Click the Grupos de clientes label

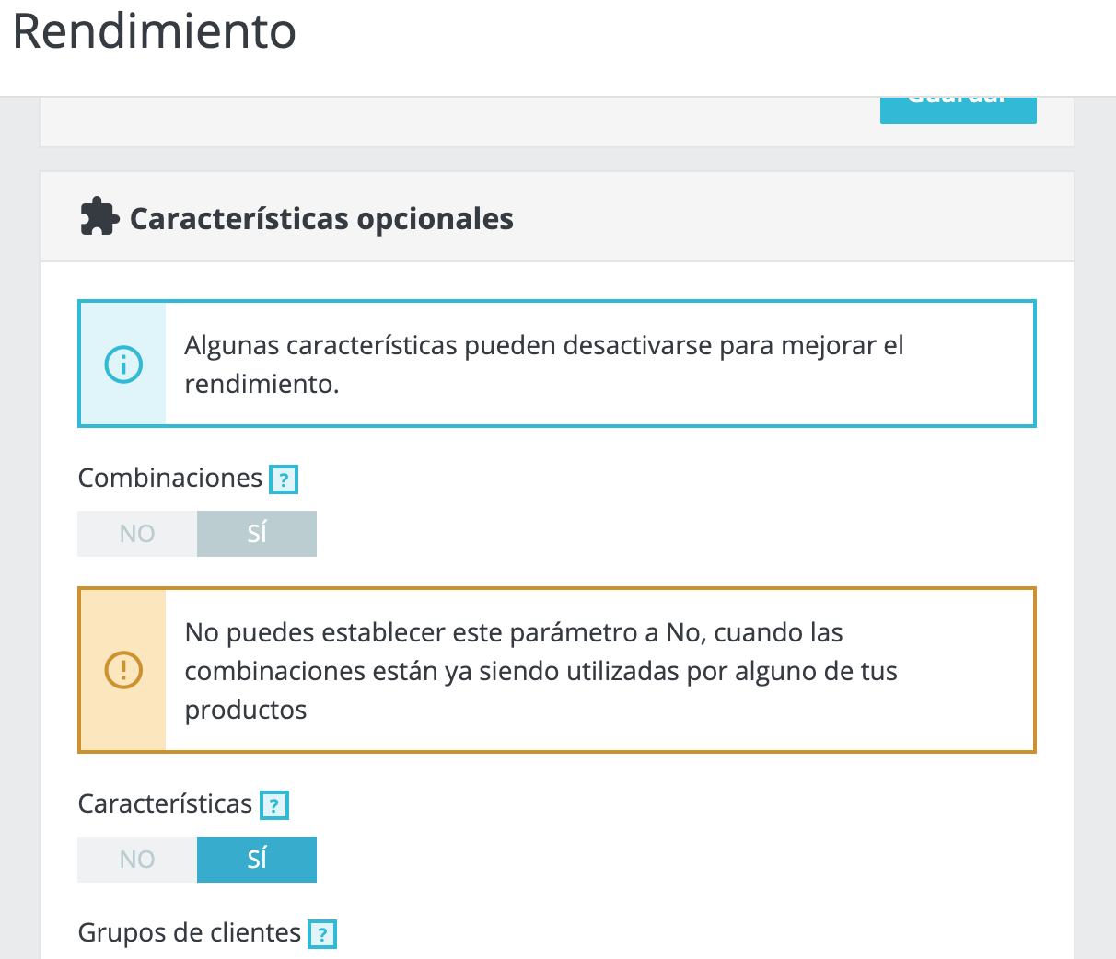pos(190,933)
